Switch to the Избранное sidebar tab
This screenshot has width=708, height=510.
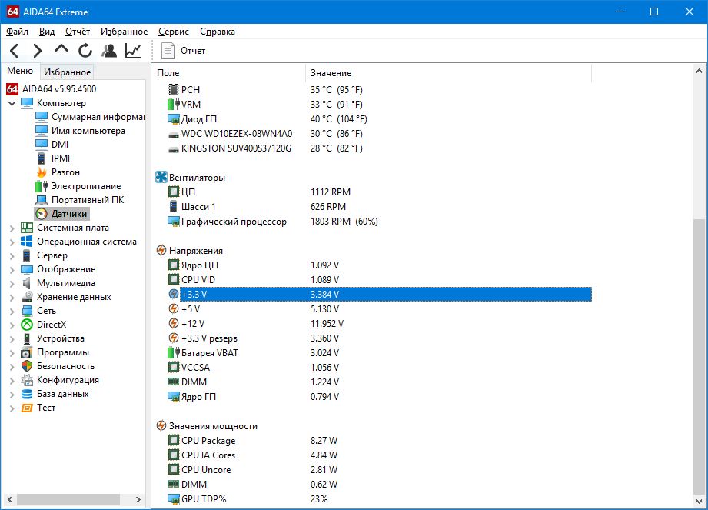68,72
